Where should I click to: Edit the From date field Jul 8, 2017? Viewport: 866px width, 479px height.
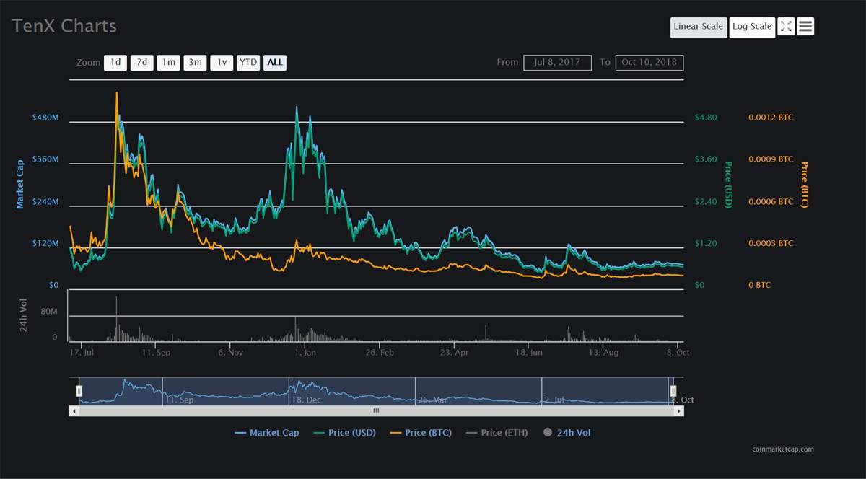pos(557,63)
